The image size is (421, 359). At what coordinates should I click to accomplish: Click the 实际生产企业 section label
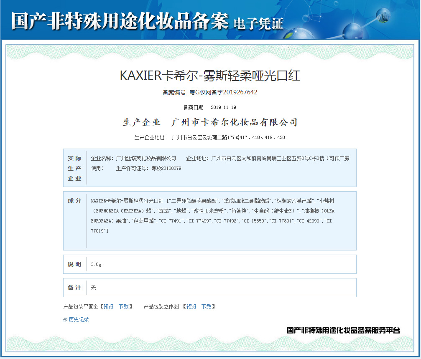[74, 168]
